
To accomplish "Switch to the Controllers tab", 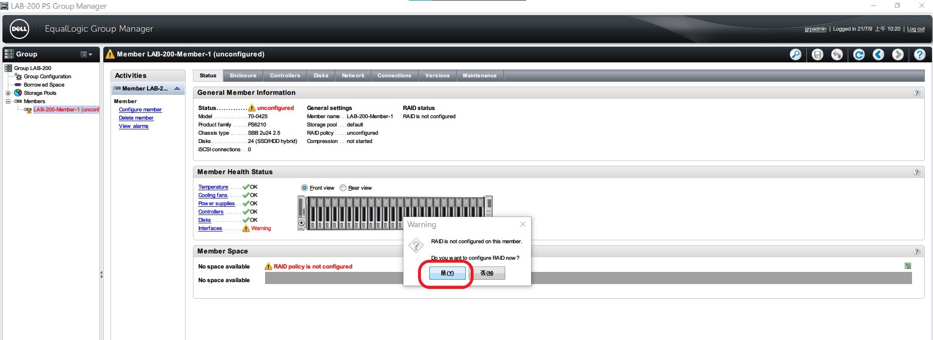I will click(x=285, y=75).
